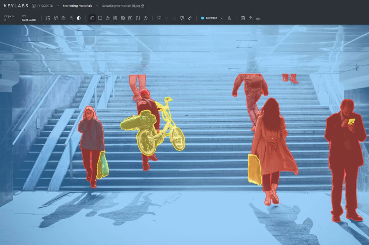369x245 pixels.
Task: Click the download icon on the toolbar
Action: 258,18
